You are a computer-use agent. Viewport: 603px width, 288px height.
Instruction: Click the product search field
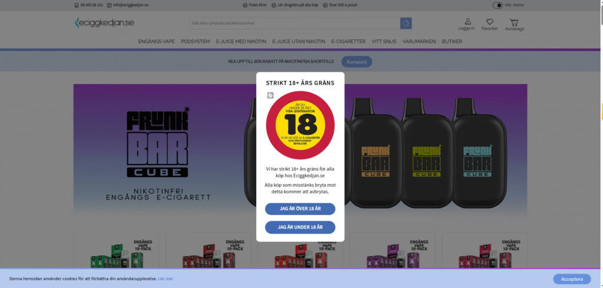pyautogui.click(x=294, y=23)
